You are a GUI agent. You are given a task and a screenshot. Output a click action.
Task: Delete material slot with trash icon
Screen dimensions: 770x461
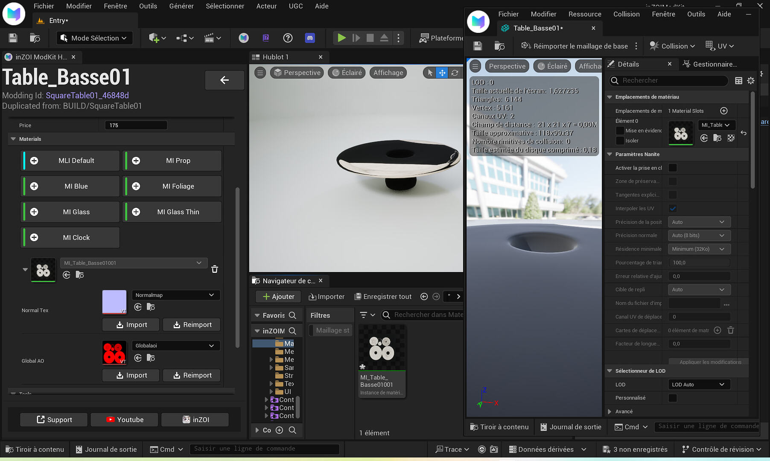point(215,269)
